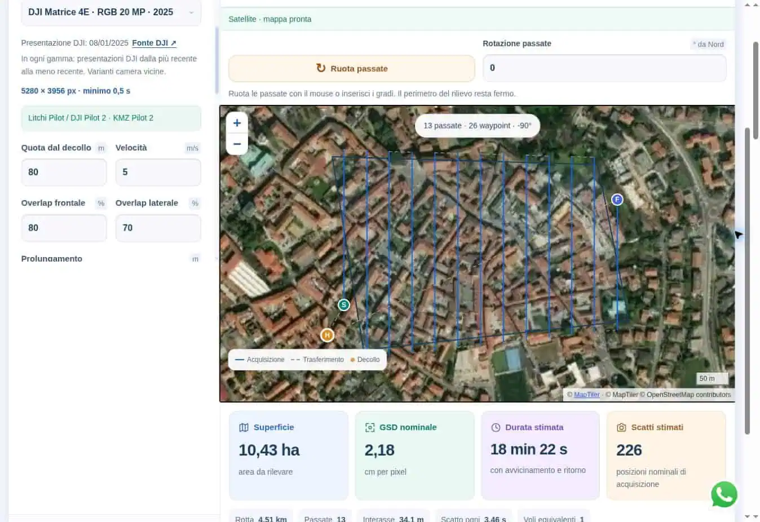Edit the Overlap frontale field
Viewport: 760px width, 522px height.
[x=64, y=228]
